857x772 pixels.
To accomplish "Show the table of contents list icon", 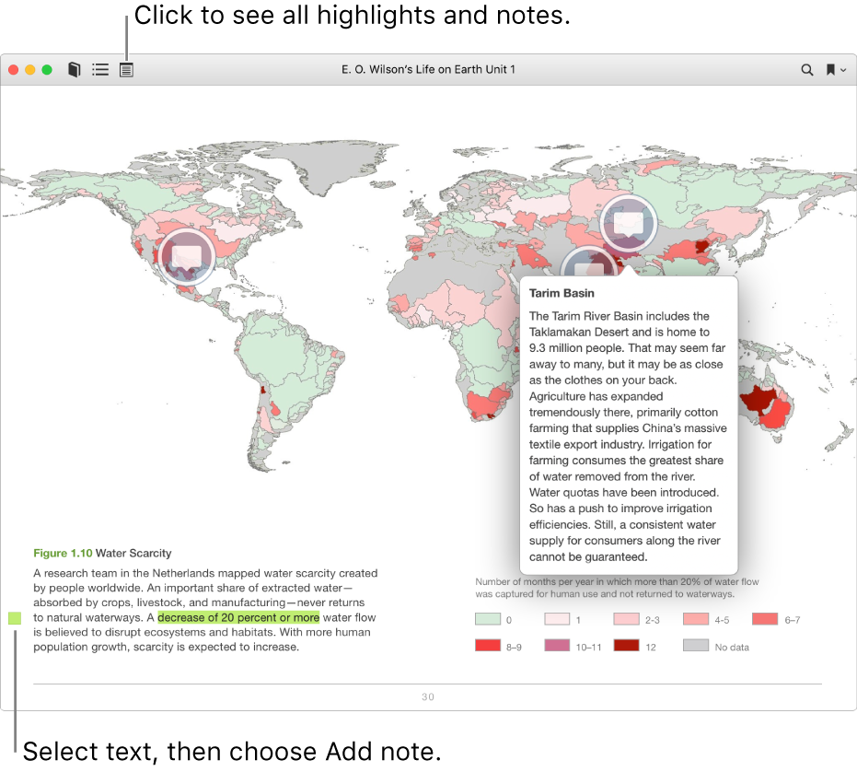I will click(100, 69).
